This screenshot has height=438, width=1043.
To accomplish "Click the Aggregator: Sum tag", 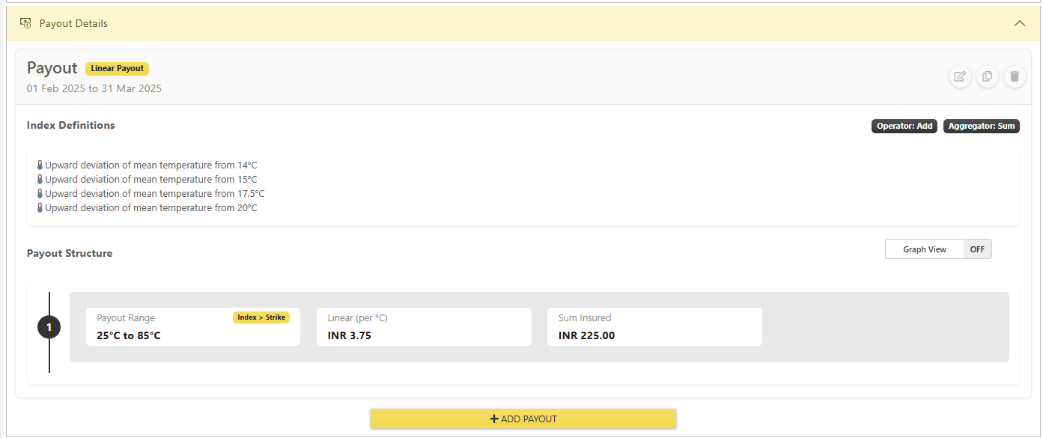I will tap(982, 126).
